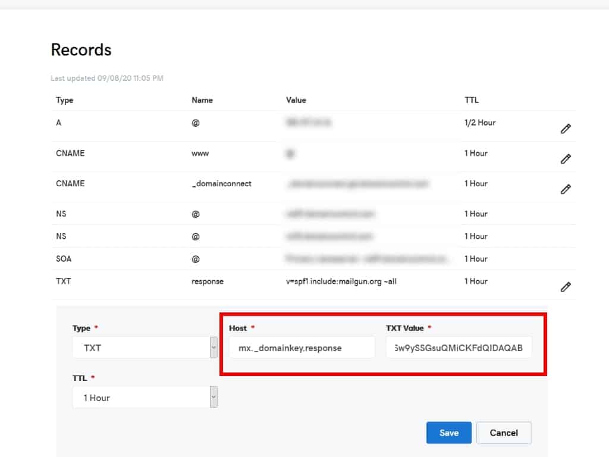Viewport: 609px width, 457px height.
Task: Click pencil icon for CNAME www record
Action: tap(566, 159)
